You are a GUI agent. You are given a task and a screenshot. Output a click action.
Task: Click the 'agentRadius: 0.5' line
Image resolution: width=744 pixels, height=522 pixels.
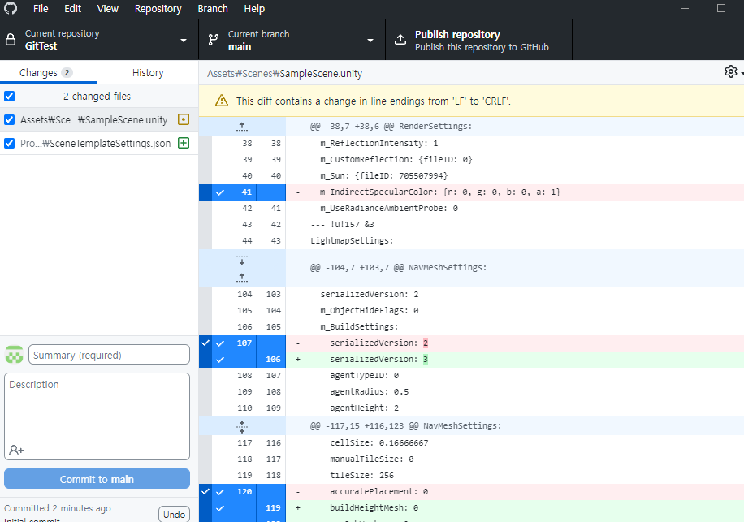369,391
